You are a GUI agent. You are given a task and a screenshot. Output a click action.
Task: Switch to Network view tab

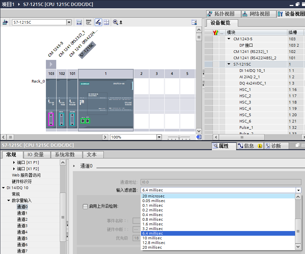point(259,14)
